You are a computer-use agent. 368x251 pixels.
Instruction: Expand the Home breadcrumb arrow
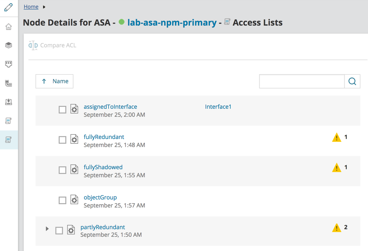tap(44, 7)
